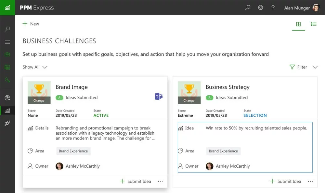325x193 pixels.
Task: Click the New button
Action: (x=31, y=24)
